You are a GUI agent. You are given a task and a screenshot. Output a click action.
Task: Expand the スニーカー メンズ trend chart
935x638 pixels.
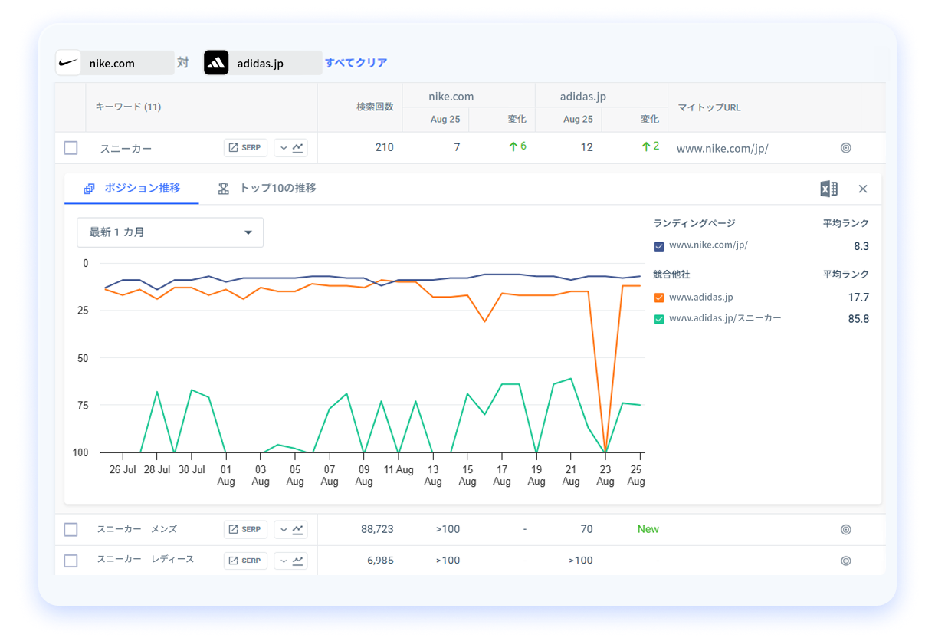[290, 529]
